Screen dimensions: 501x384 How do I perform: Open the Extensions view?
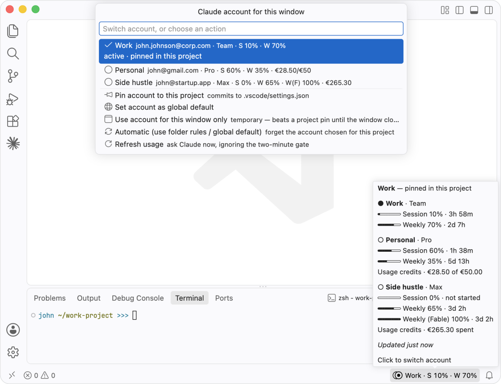13,121
